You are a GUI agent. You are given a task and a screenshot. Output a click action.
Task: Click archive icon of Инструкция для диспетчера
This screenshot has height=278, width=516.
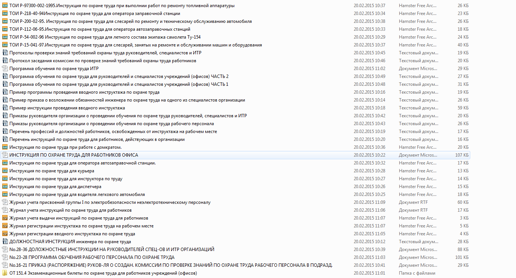[x=5, y=187]
